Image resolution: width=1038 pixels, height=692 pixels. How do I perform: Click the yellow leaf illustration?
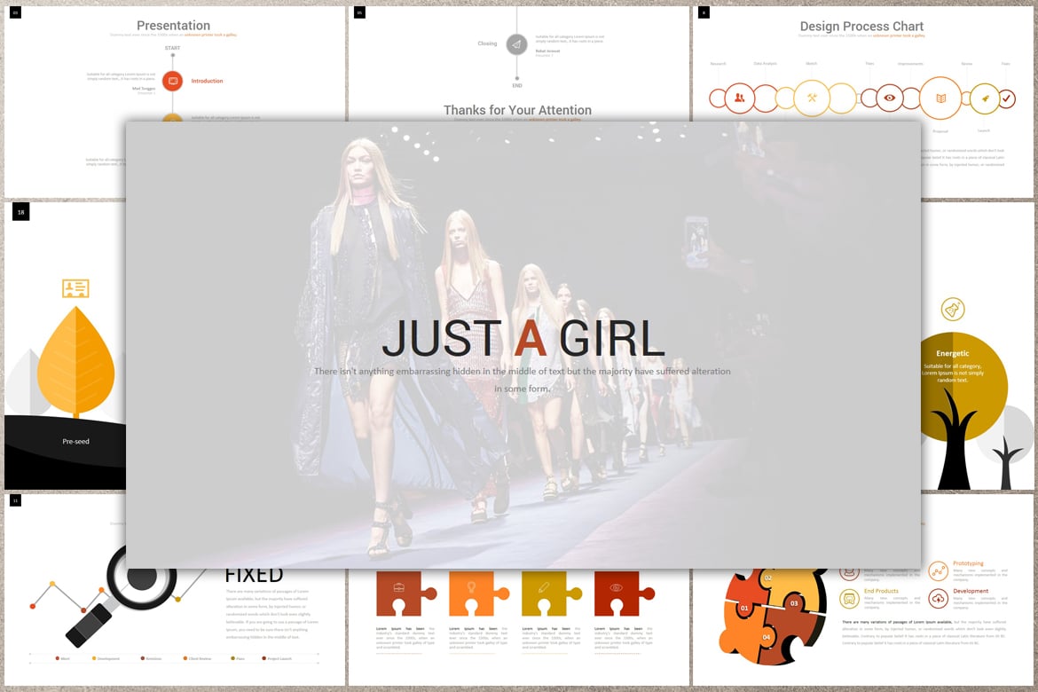[75, 361]
